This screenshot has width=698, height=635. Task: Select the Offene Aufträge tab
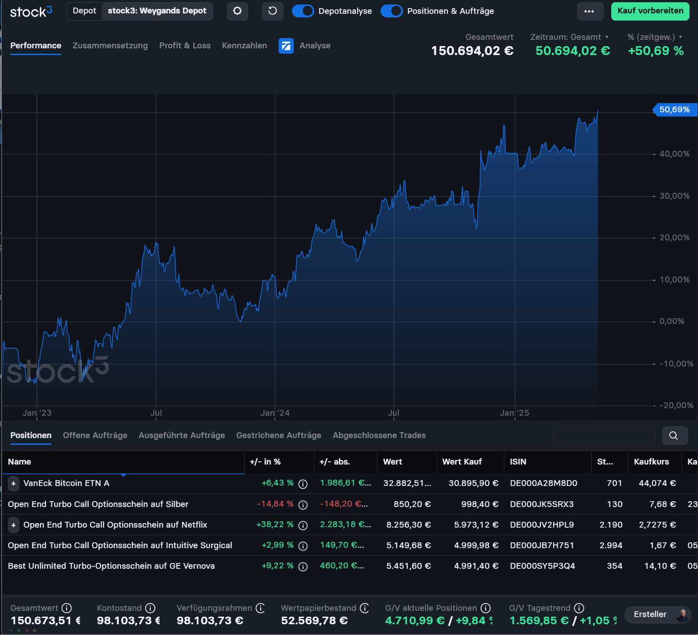[x=95, y=435]
